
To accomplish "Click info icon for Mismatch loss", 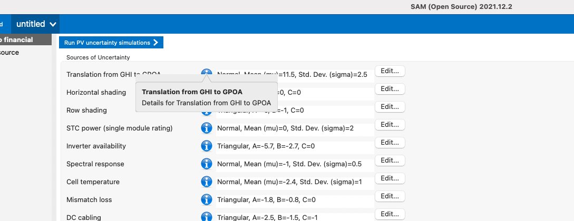I will tap(207, 200).
